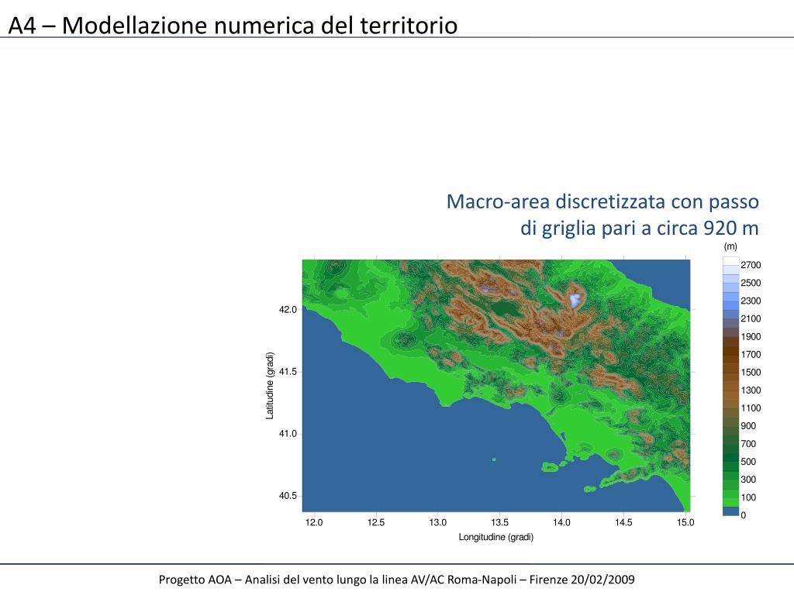Viewport: 794px width, 595px height.
Task: Click the text 'di griglia pari a circa 920 m'
Action: [x=640, y=229]
